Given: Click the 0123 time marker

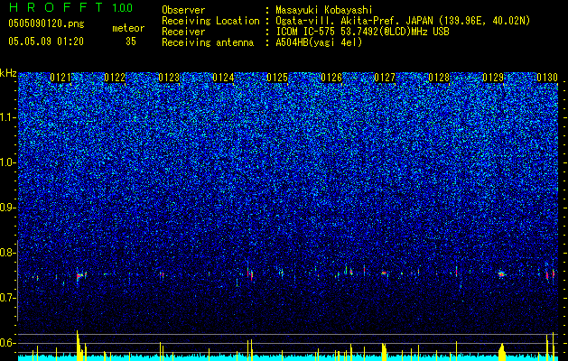Looking at the screenshot, I should click(169, 78).
